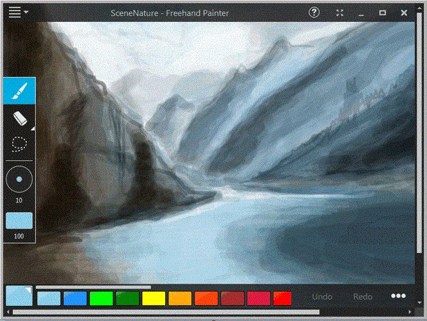Image resolution: width=427 pixels, height=321 pixels.
Task: Select the blue palette swatch
Action: 75,298
